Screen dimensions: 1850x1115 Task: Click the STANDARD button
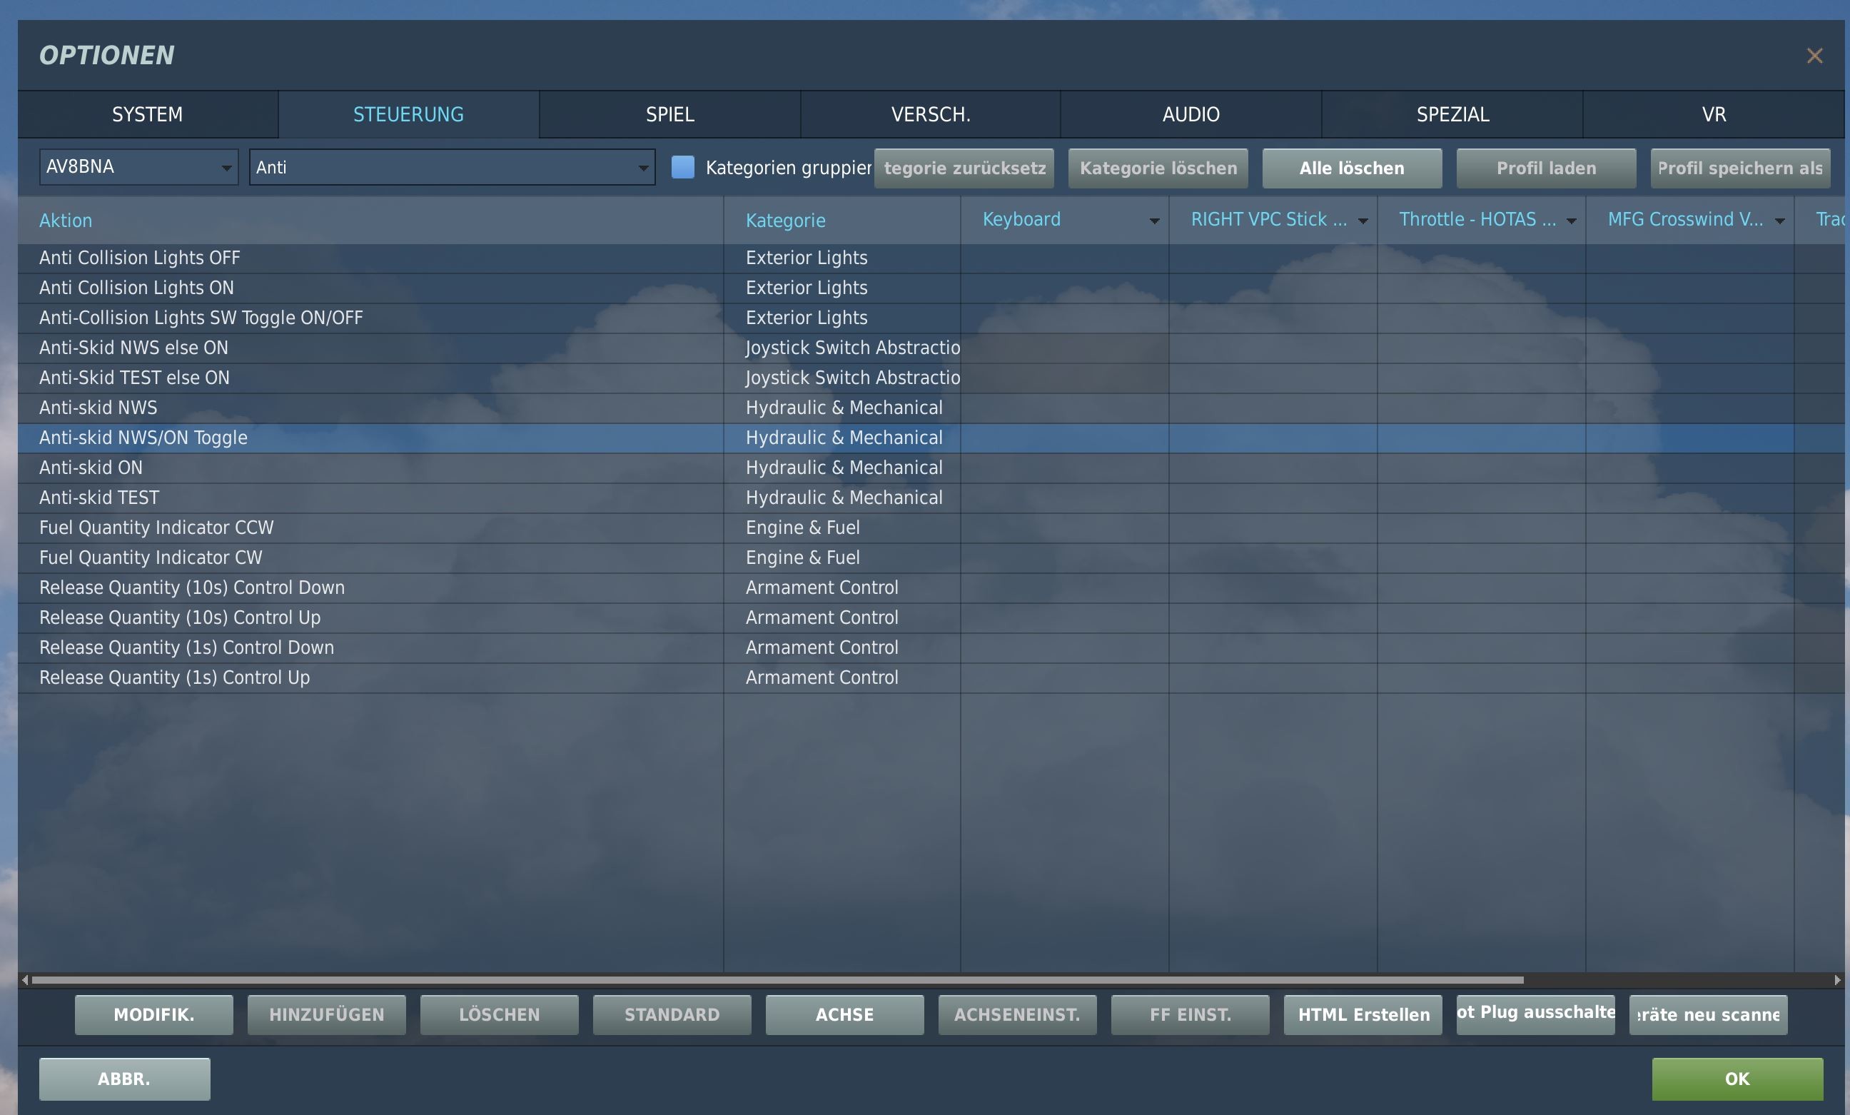pyautogui.click(x=672, y=1014)
